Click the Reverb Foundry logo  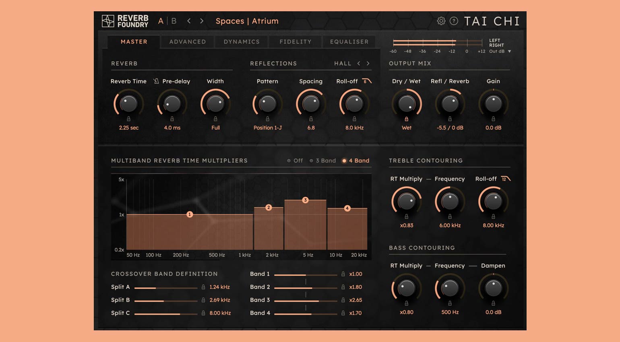click(125, 21)
